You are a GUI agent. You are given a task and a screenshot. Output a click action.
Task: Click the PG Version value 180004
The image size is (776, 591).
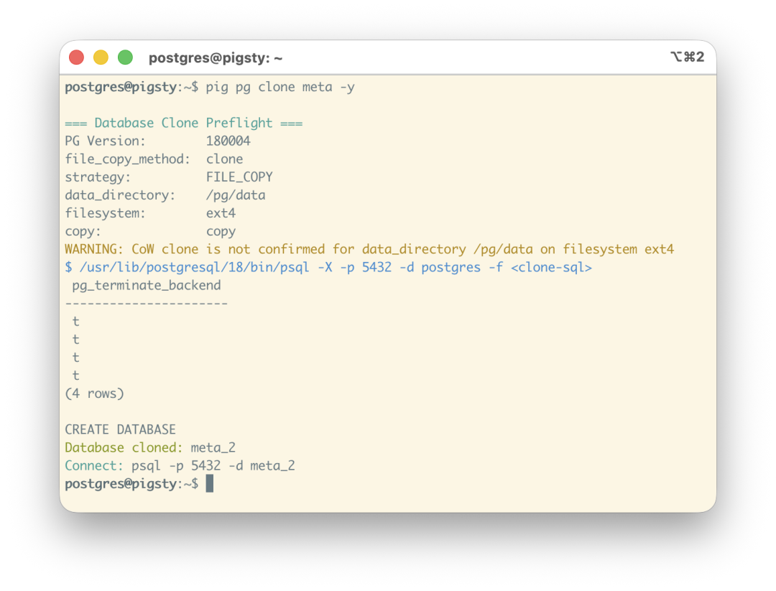[x=228, y=141]
